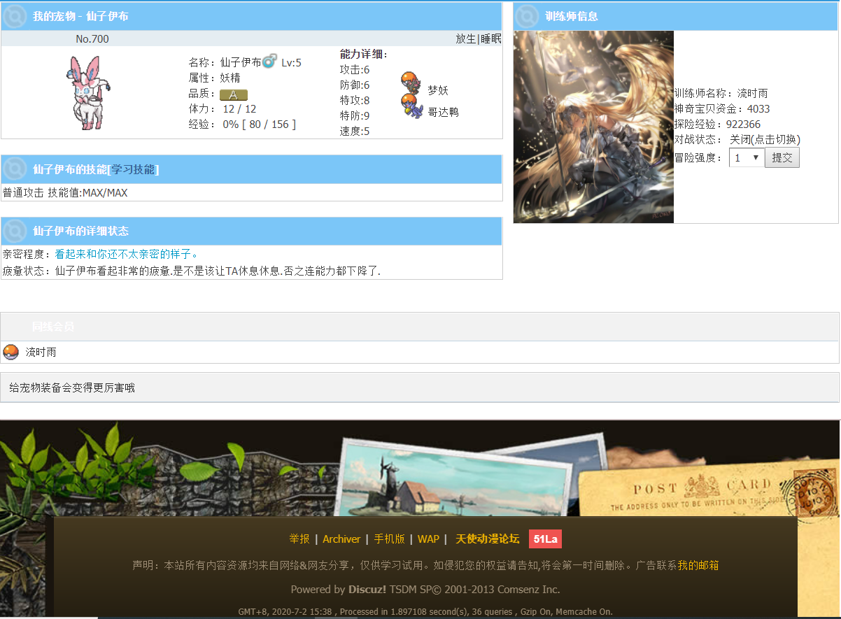841x619 pixels.
Task: Click the 神奇宝贝资金:4033 text
Action: point(722,108)
